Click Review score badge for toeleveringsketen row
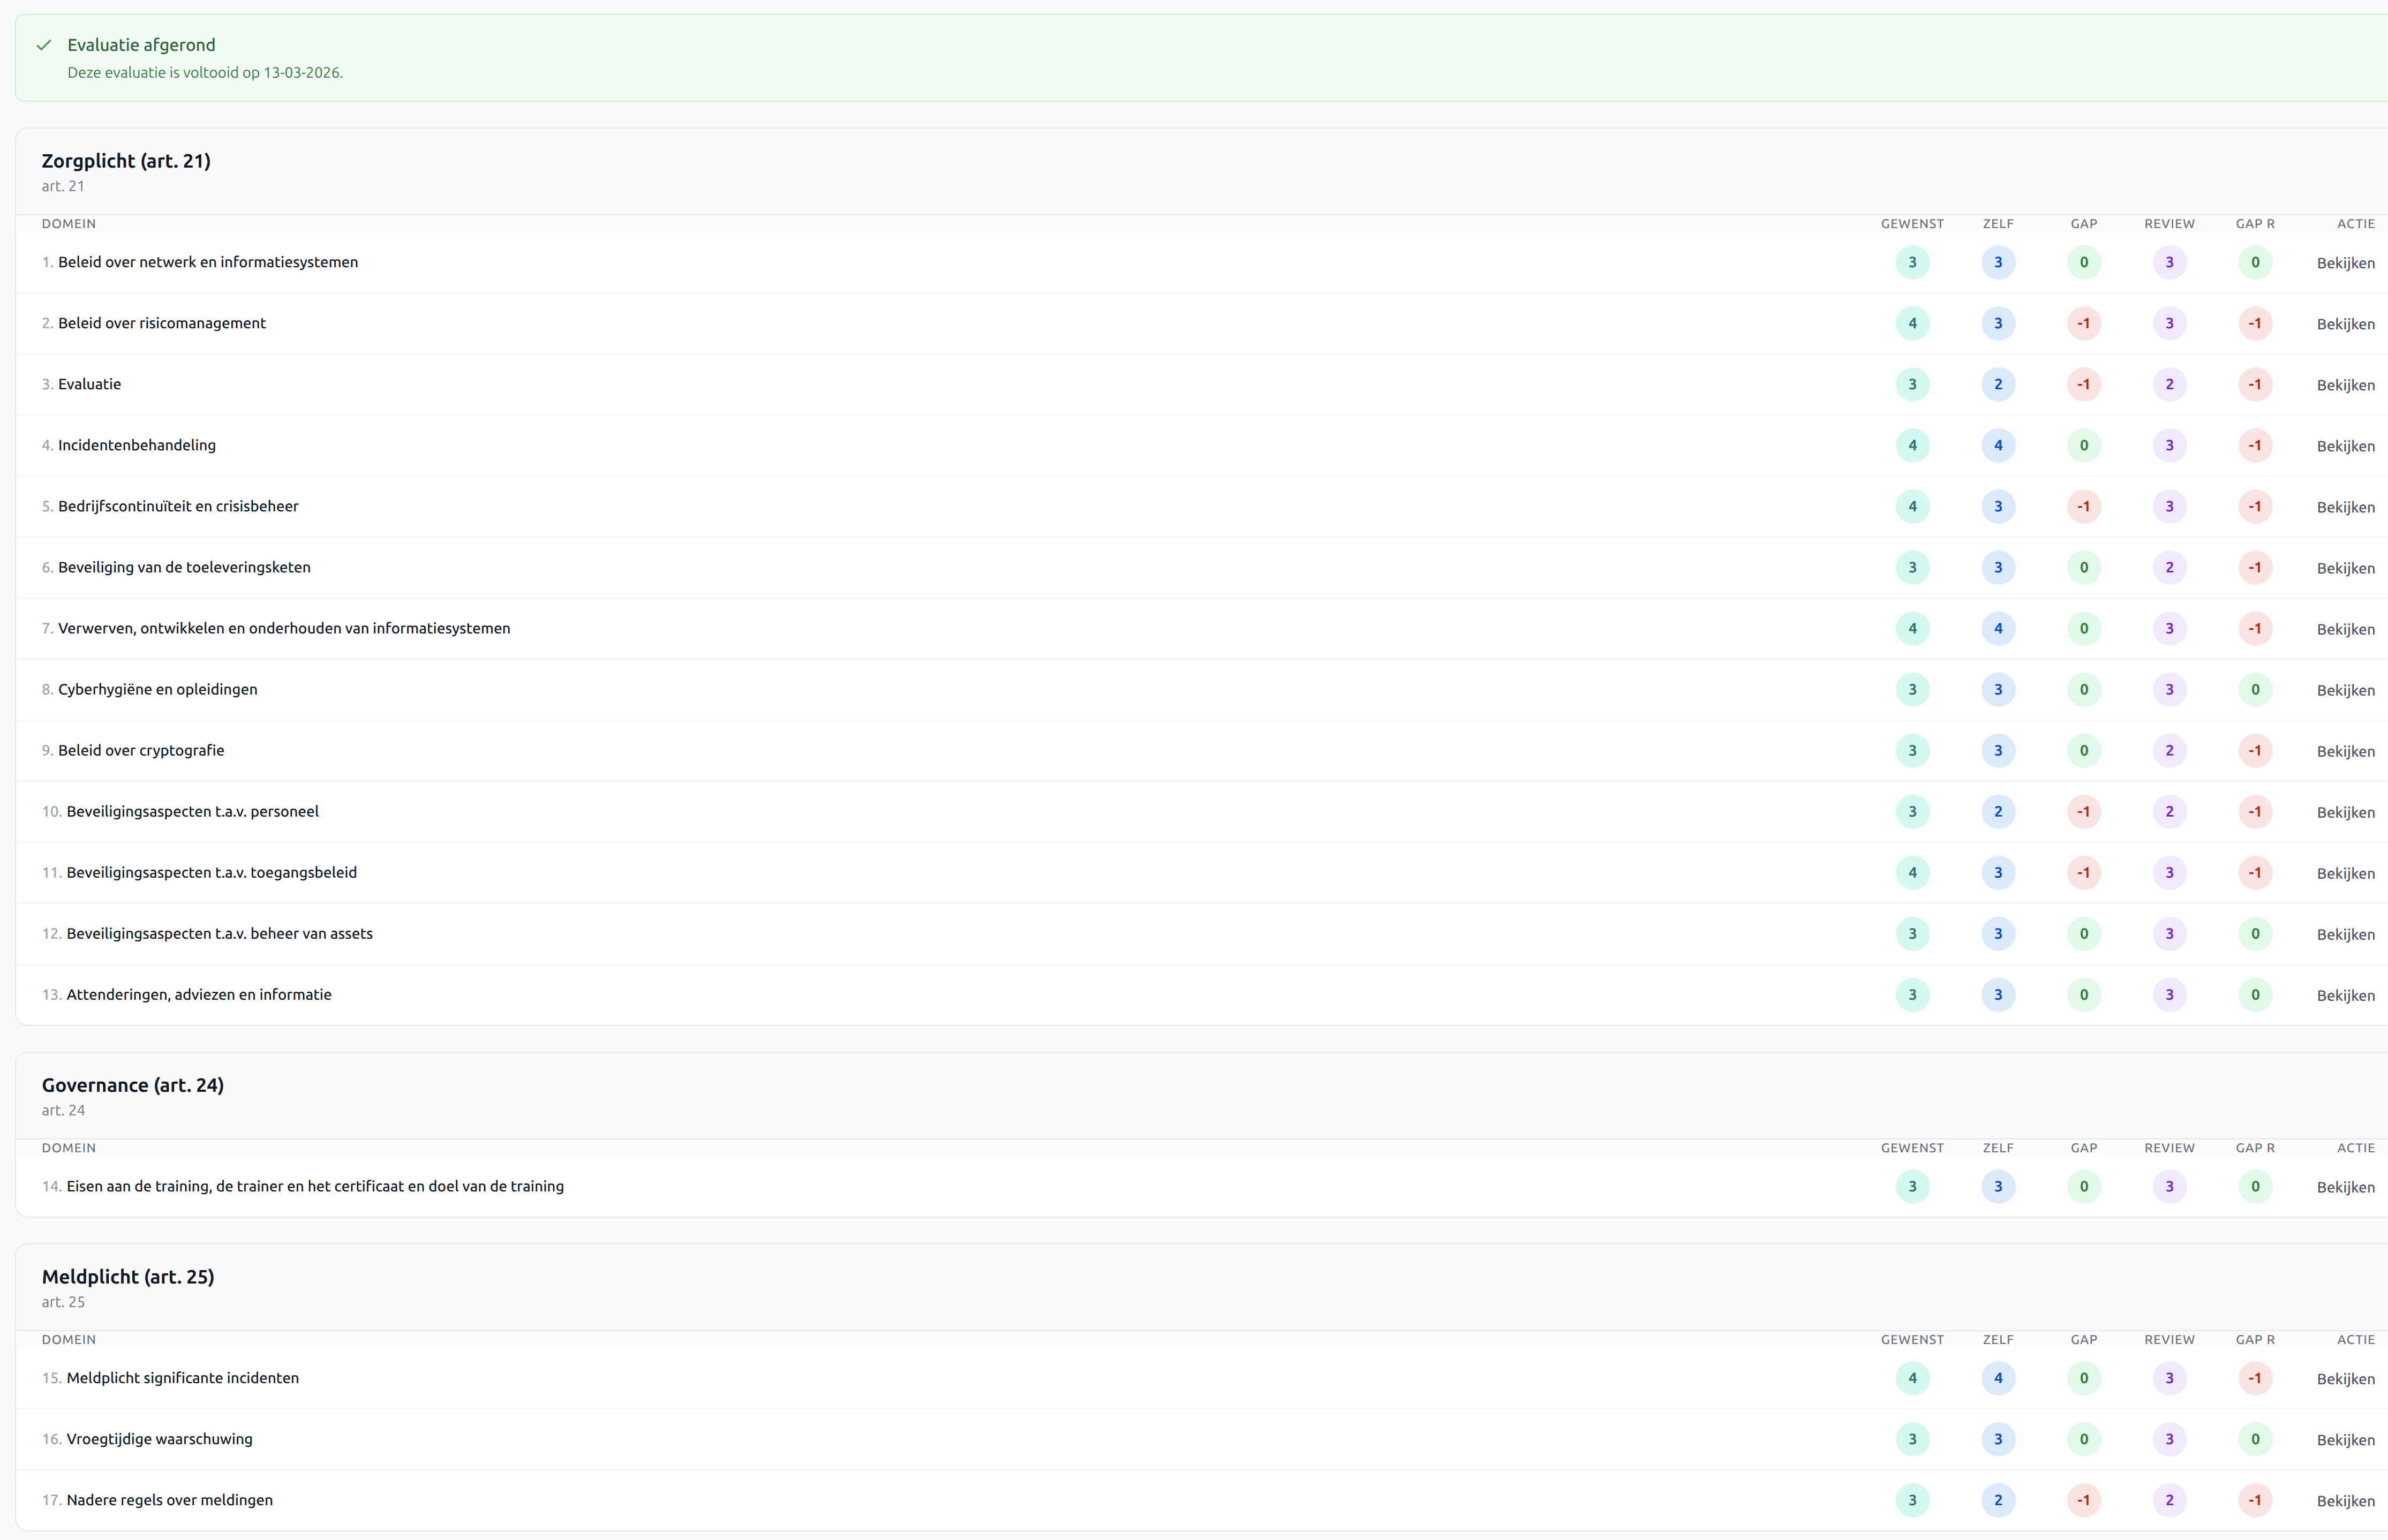 click(x=2169, y=567)
